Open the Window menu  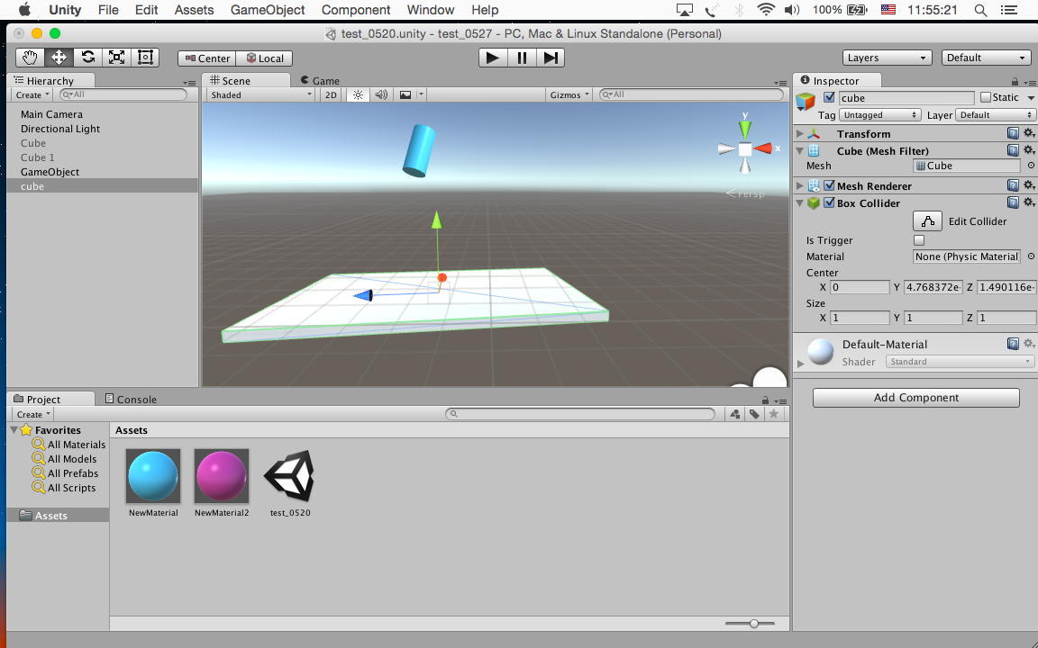tap(431, 10)
